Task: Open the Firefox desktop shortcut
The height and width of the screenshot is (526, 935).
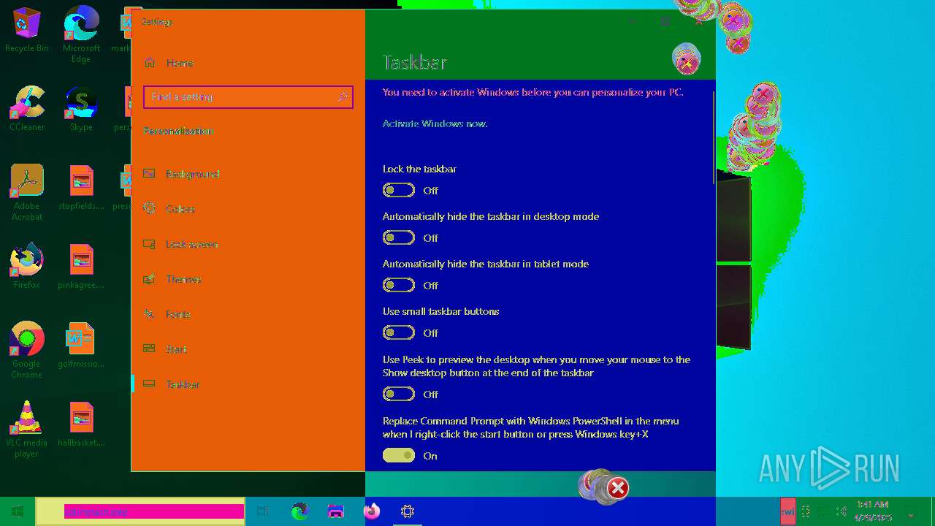Action: (27, 259)
